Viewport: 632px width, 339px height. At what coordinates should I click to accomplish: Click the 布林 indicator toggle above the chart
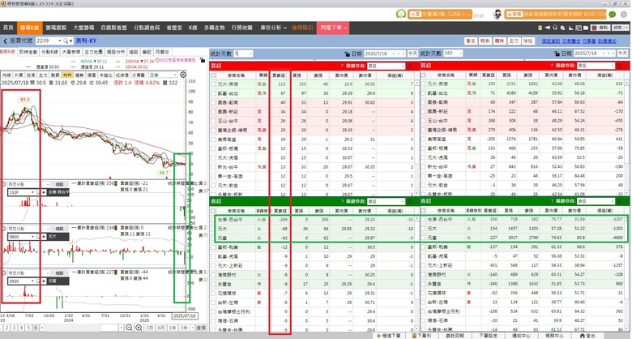coord(67,75)
